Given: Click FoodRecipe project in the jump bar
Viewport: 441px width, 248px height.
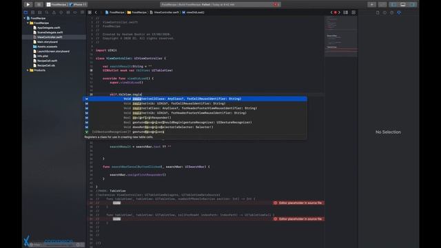Looking at the screenshot, I should click(x=115, y=12).
